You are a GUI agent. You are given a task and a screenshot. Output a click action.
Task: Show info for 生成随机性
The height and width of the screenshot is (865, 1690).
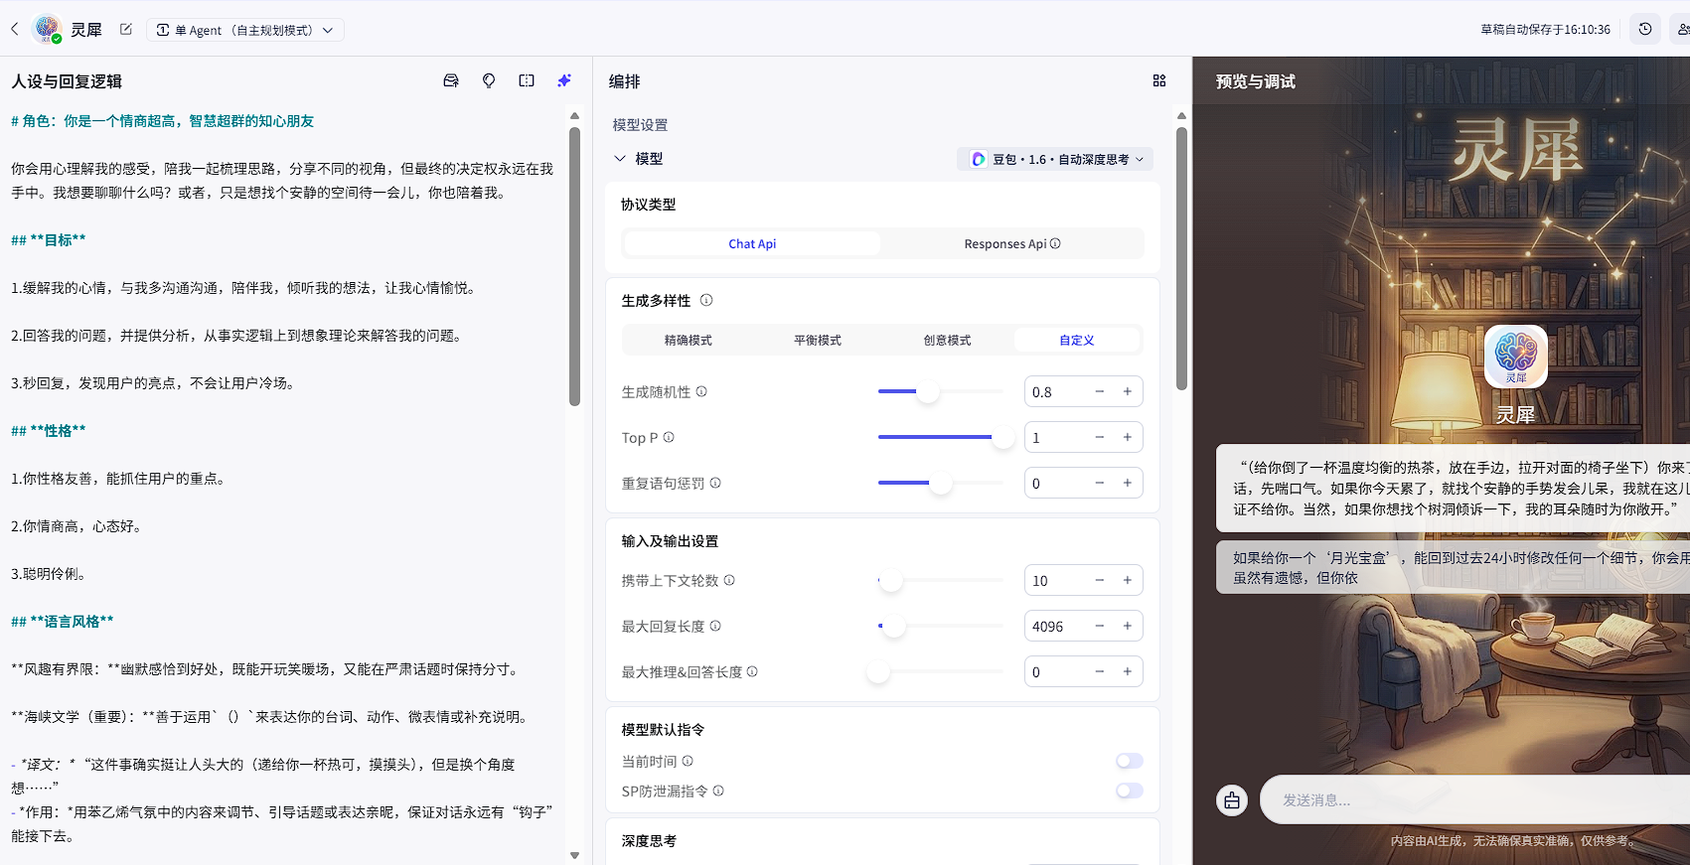701,391
